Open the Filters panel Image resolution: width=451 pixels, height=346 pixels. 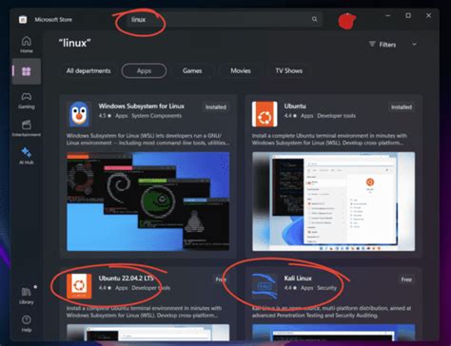[x=382, y=45]
